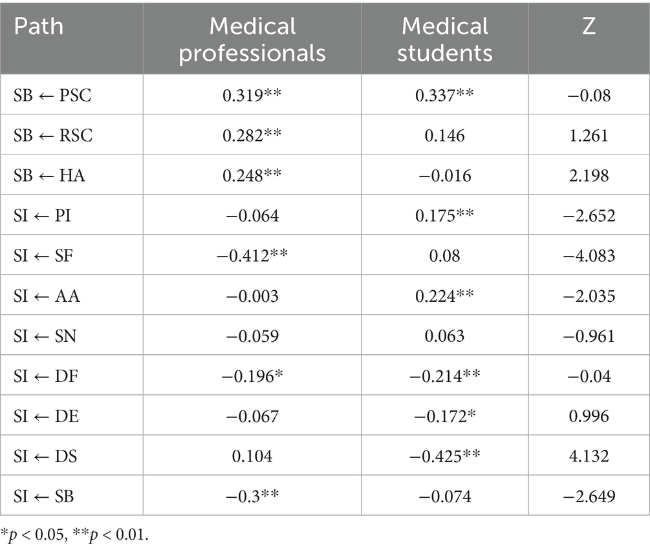This screenshot has width=650, height=550.
Task: Select the −0.425** cell for SI ← DS
Action: click(x=444, y=456)
